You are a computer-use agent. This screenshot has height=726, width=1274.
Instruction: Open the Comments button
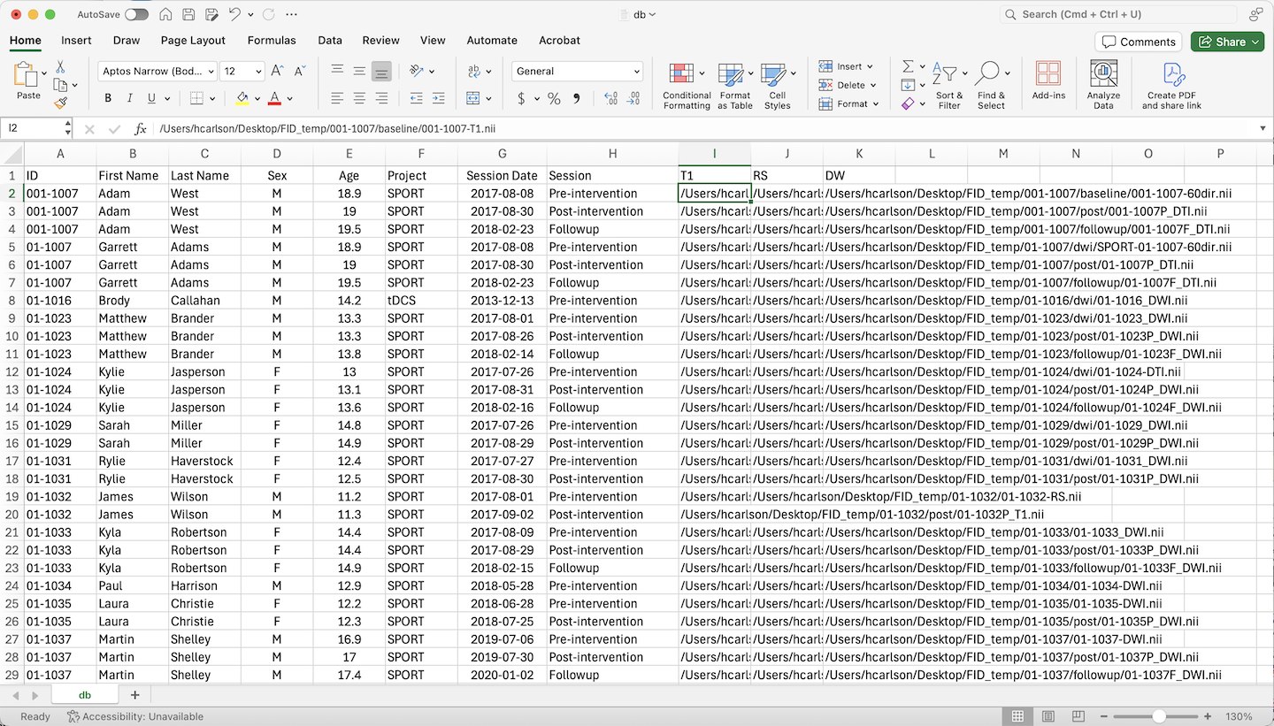point(1138,42)
